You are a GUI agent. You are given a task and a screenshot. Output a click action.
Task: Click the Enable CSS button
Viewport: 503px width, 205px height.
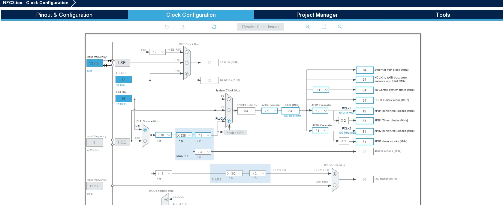pyautogui.click(x=235, y=133)
